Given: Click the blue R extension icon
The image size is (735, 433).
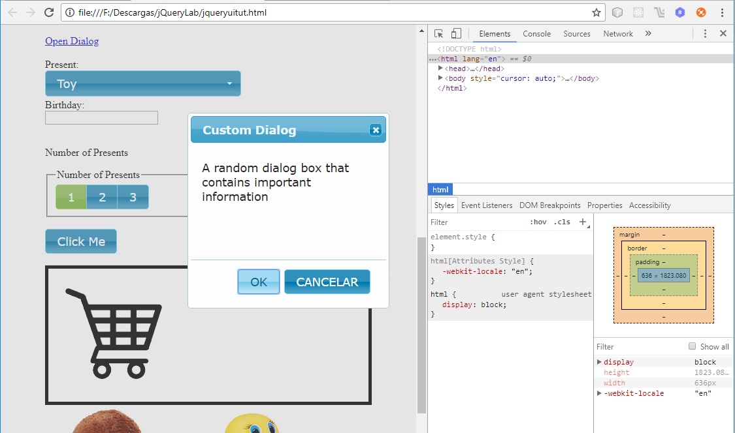Looking at the screenshot, I should coord(680,12).
